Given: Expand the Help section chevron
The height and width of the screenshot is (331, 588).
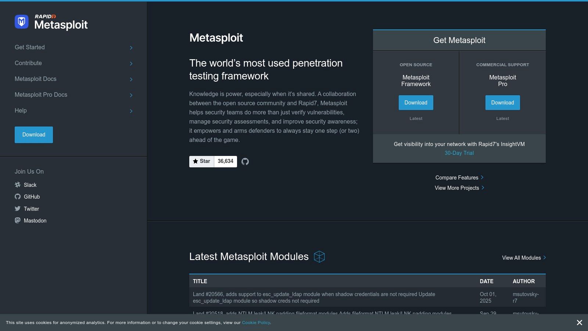Looking at the screenshot, I should (131, 111).
